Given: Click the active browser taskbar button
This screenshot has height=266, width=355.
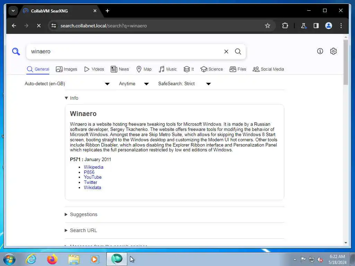Looking at the screenshot, I should (117, 259).
